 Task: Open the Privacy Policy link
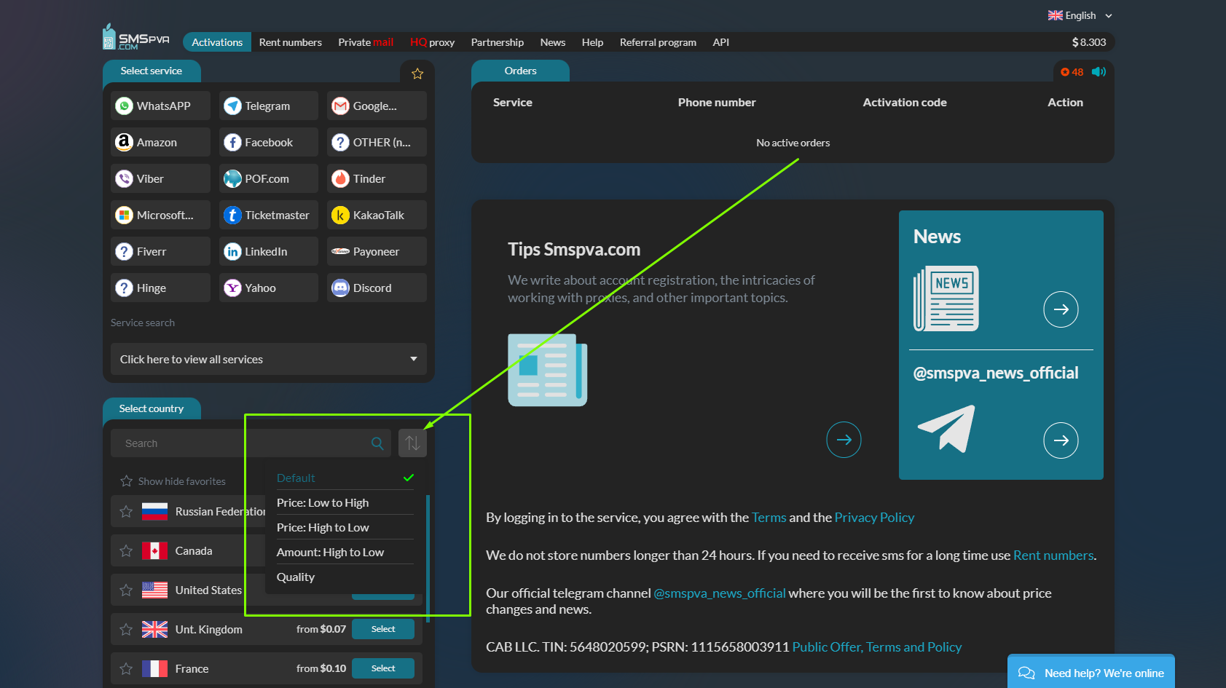[874, 518]
